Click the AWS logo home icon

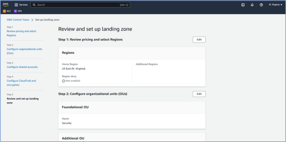(6, 4)
